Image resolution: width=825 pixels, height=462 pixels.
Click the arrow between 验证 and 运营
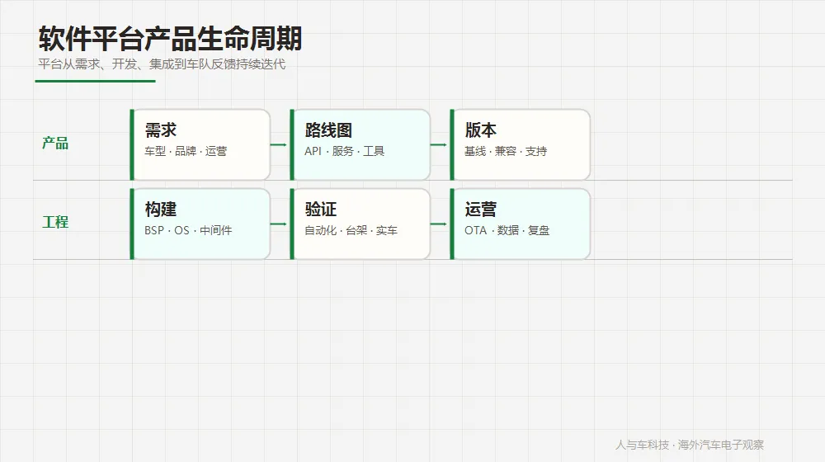pyautogui.click(x=439, y=224)
